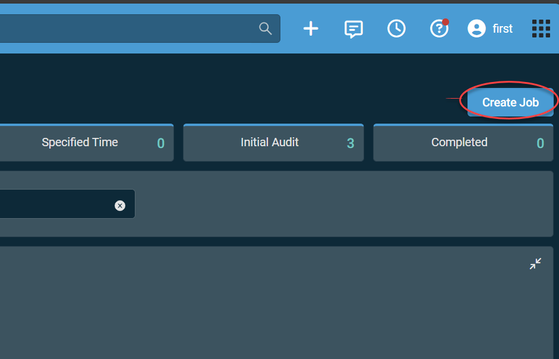Open the apps grid launcher
This screenshot has height=359, width=559.
541,29
